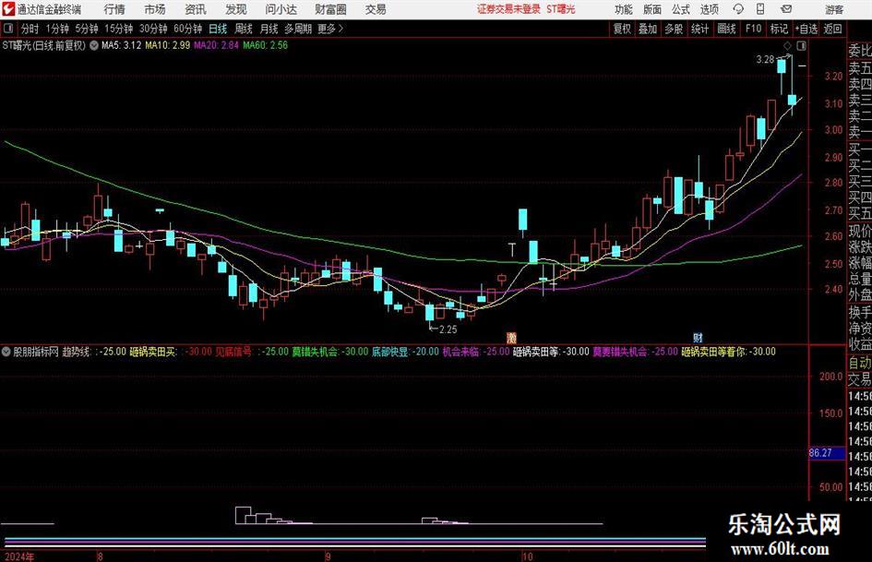Click the MA5: 3.12 indicator label
Image resolution: width=872 pixels, height=562 pixels.
click(x=121, y=45)
